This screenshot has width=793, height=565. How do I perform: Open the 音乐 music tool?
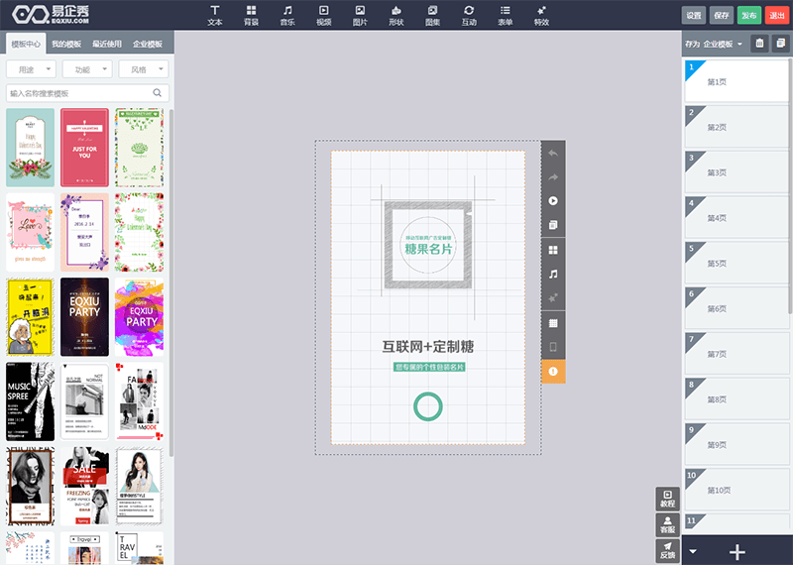[x=287, y=16]
